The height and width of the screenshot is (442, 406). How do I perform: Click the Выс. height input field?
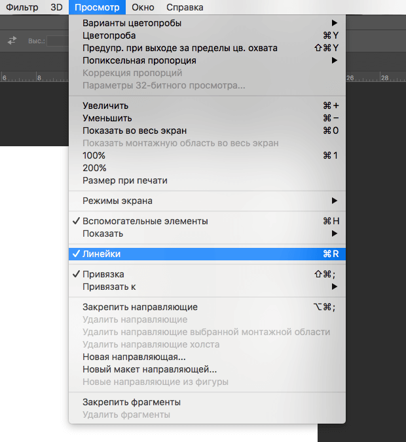(x=57, y=41)
